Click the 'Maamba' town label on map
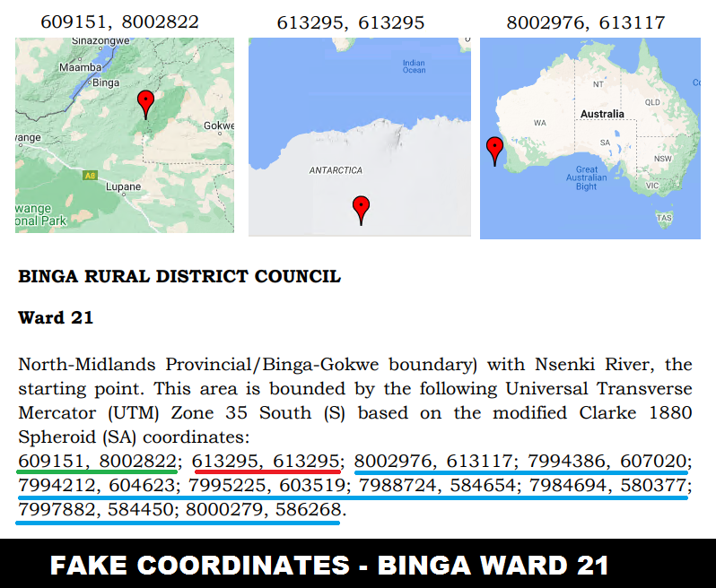This screenshot has width=716, height=588. coord(81,67)
